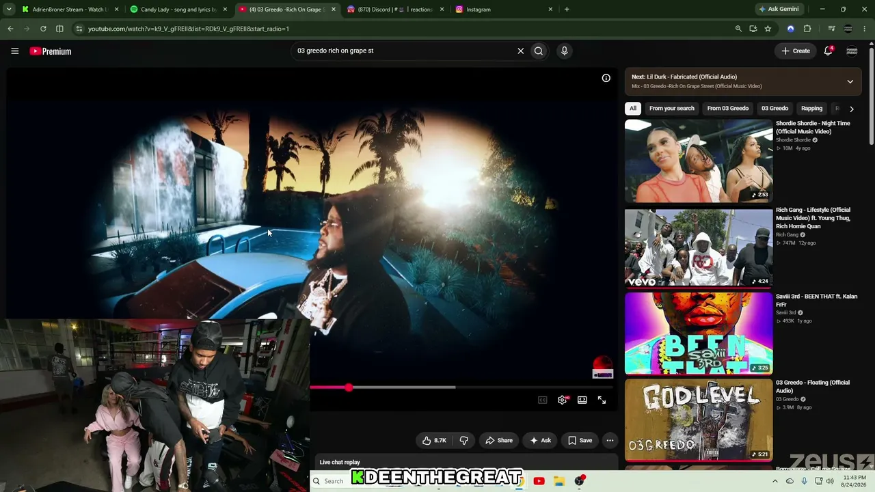875x492 pixels.
Task: Collapse the Mix playlist panel chevron
Action: point(850,81)
